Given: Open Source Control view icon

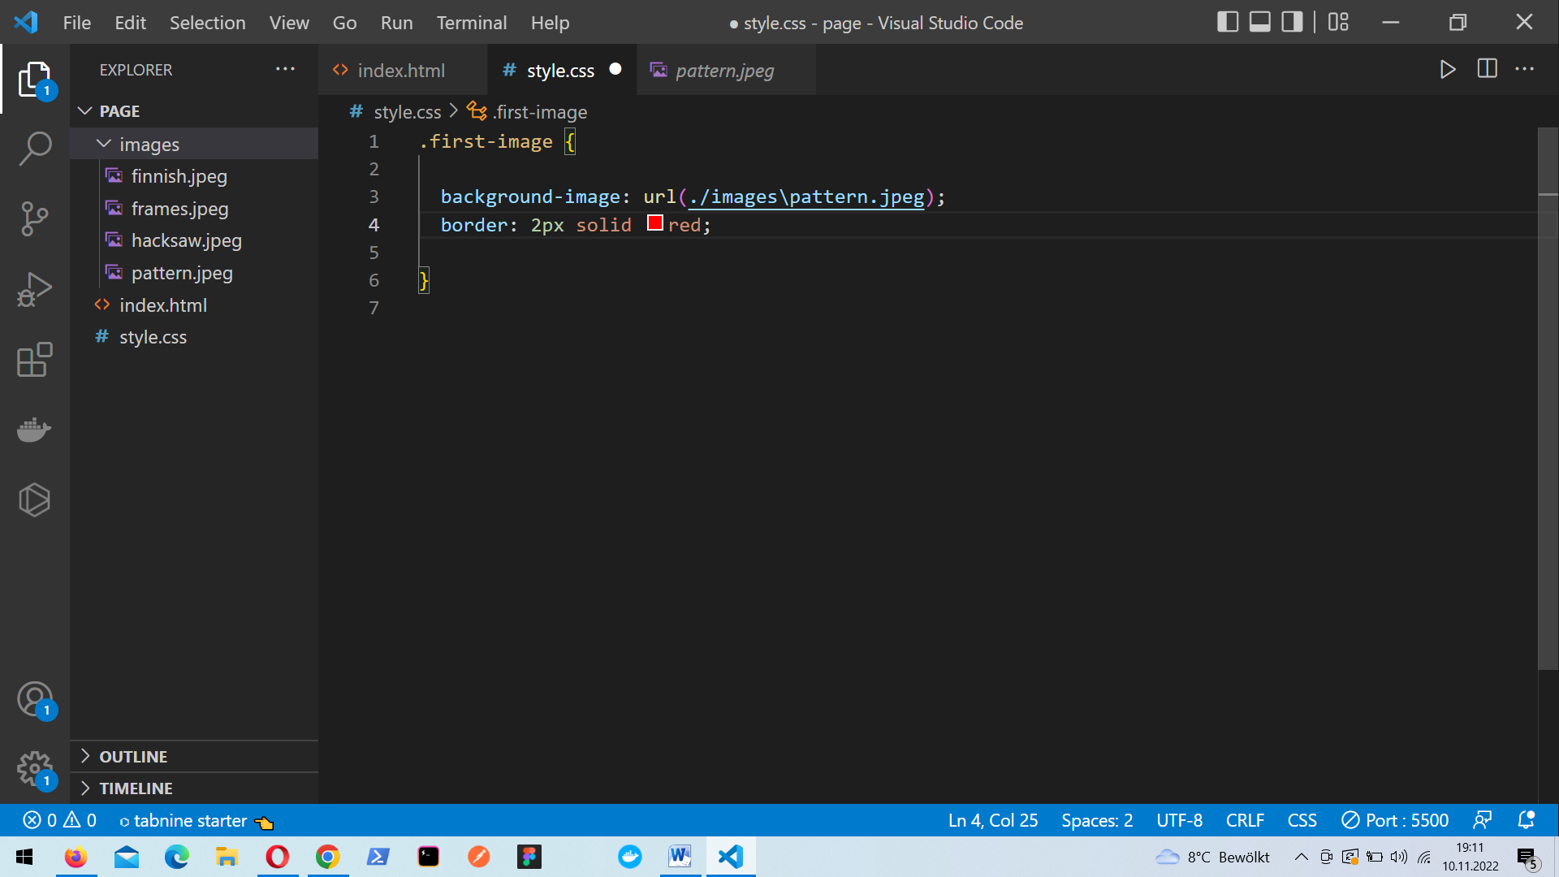Looking at the screenshot, I should tap(35, 219).
